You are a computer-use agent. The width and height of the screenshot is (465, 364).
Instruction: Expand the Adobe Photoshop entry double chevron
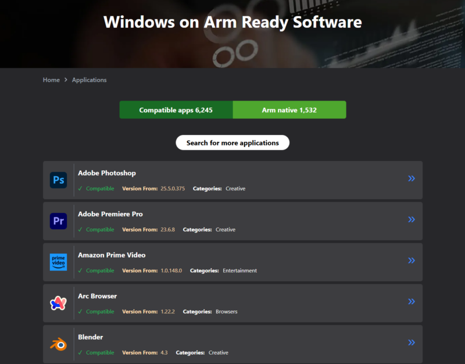[412, 179]
